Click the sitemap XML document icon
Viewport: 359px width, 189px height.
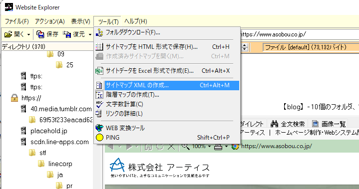[99, 85]
